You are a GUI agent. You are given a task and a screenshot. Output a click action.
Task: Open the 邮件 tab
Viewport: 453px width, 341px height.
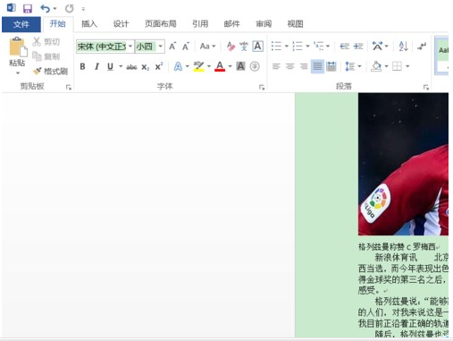(x=231, y=24)
